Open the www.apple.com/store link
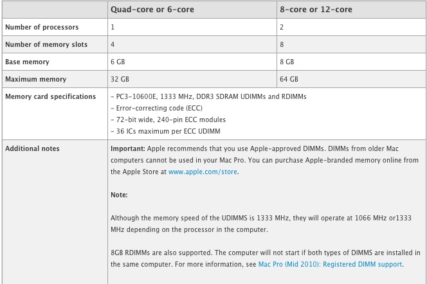Screen dimensions: 427x284 [x=203, y=172]
